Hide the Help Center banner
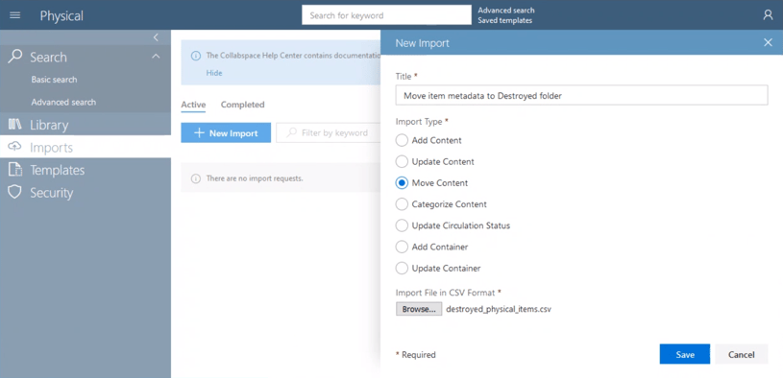The width and height of the screenshot is (783, 378). tap(213, 73)
